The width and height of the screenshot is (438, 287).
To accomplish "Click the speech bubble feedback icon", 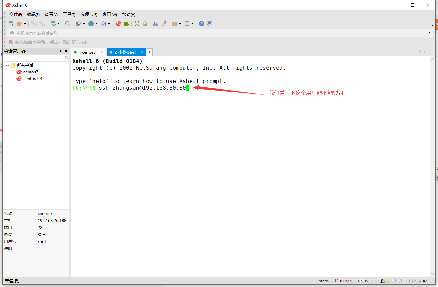I will [x=210, y=24].
